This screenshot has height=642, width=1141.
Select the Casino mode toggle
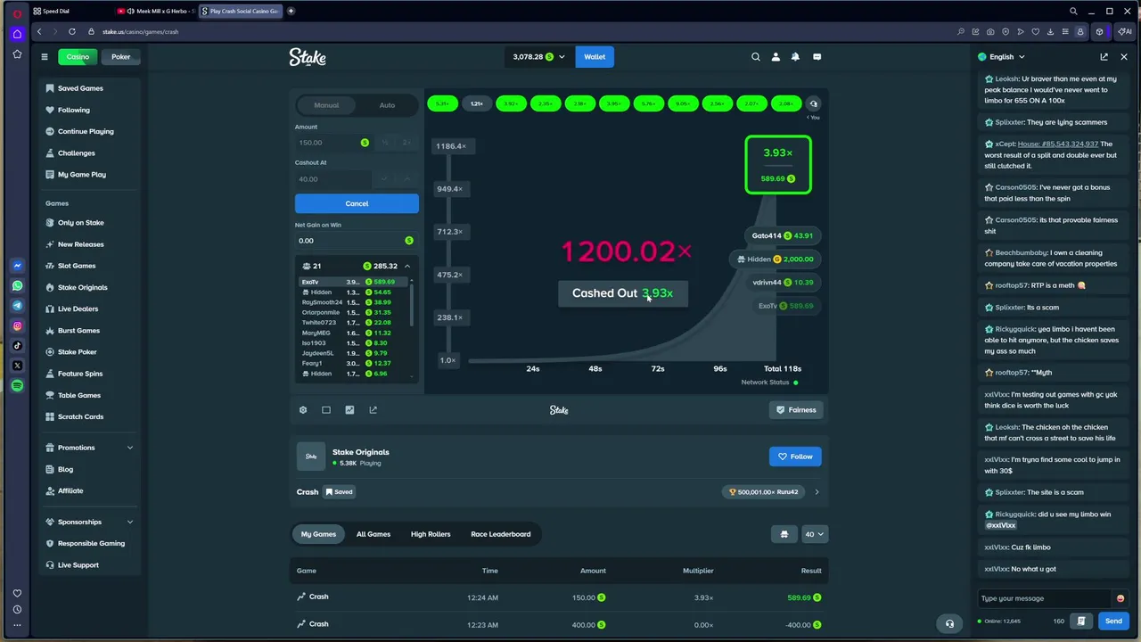point(78,57)
